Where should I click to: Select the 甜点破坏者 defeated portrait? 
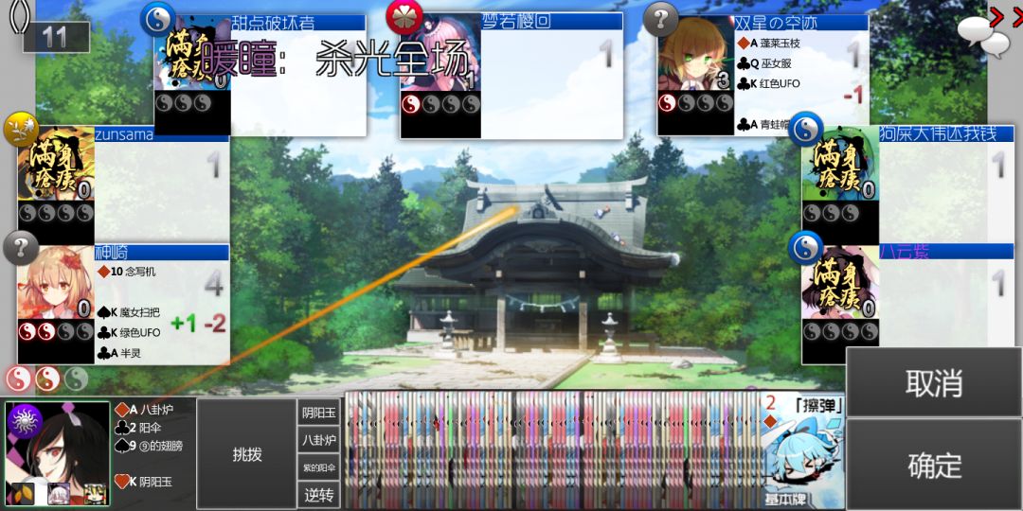tap(192, 53)
